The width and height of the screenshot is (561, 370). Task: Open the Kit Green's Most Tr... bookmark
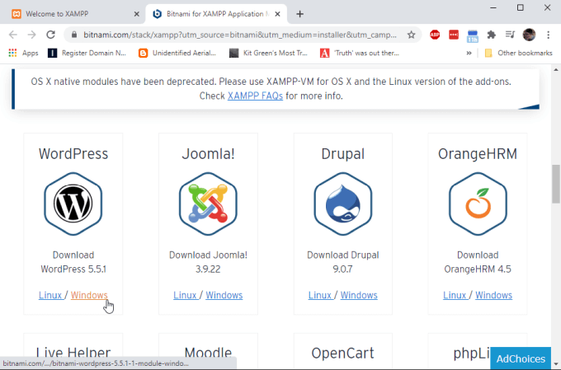point(268,53)
